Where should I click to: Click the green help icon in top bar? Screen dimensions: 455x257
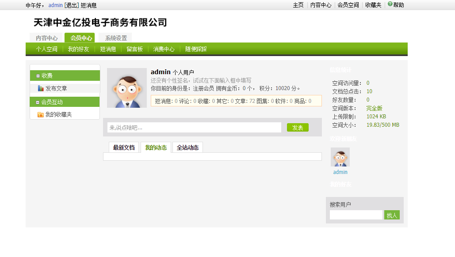click(390, 4)
